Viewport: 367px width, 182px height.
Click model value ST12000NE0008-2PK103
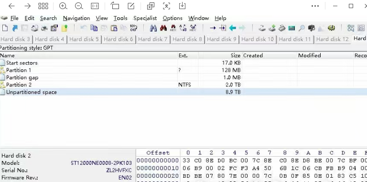coord(101,163)
